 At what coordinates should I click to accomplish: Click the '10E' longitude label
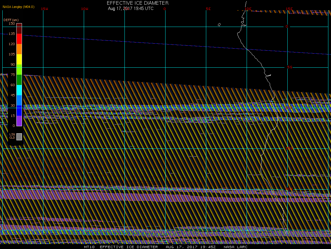pyautogui.click(x=248, y=9)
